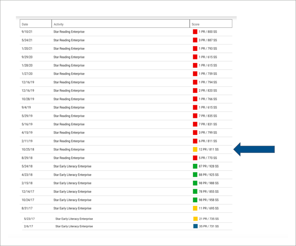The width and height of the screenshot is (296, 246).
Task: Select the date 2/6/17
Action: pyautogui.click(x=28, y=226)
